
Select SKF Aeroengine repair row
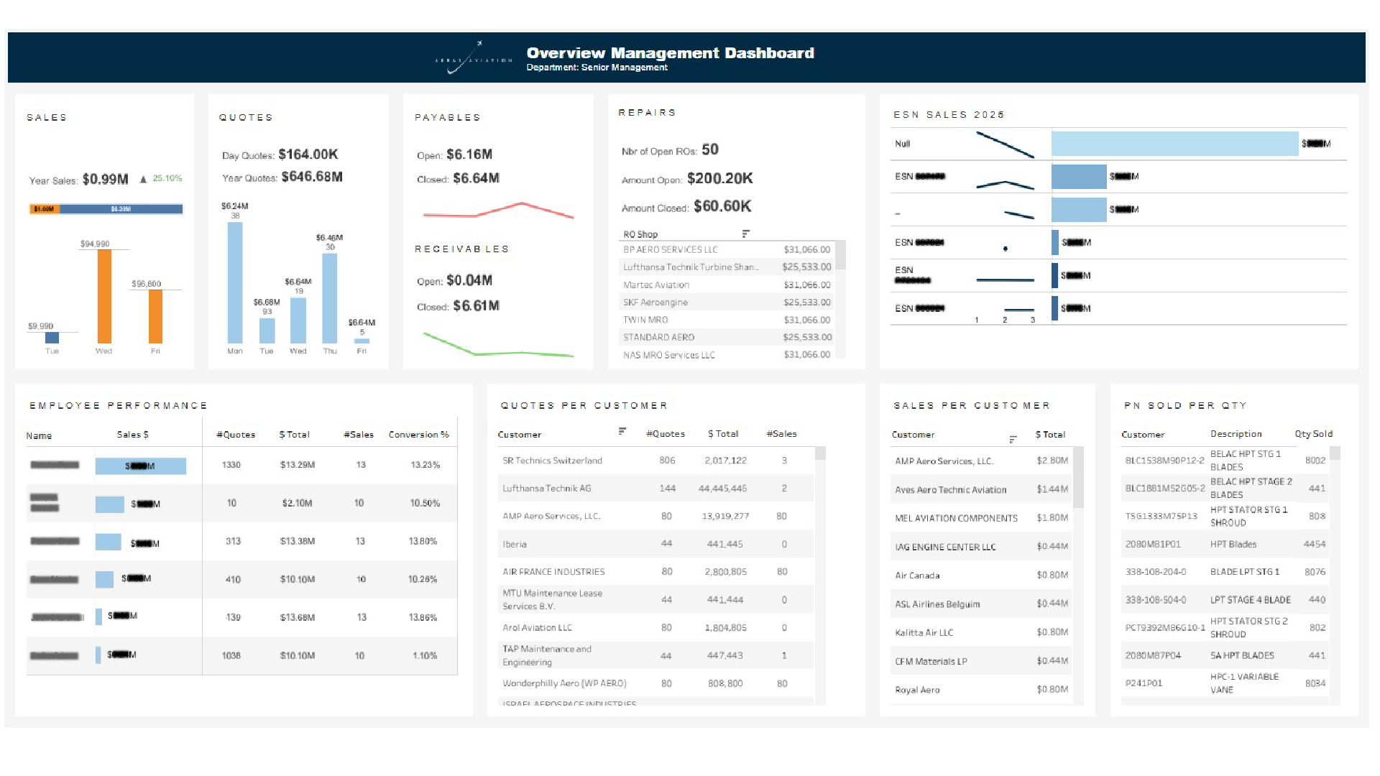pos(726,302)
